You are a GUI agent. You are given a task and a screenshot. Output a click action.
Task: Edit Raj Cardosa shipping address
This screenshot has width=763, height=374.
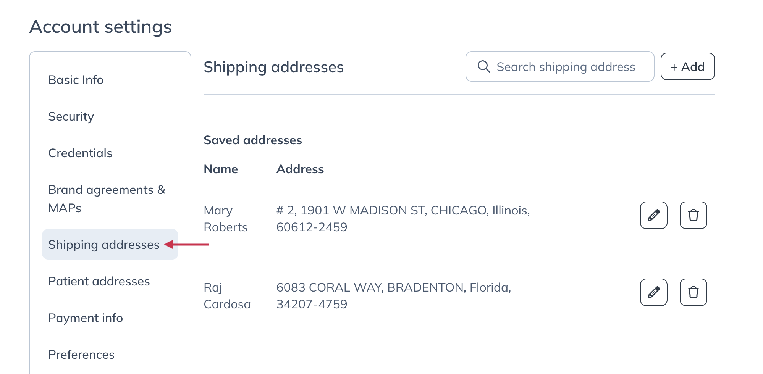tap(653, 292)
